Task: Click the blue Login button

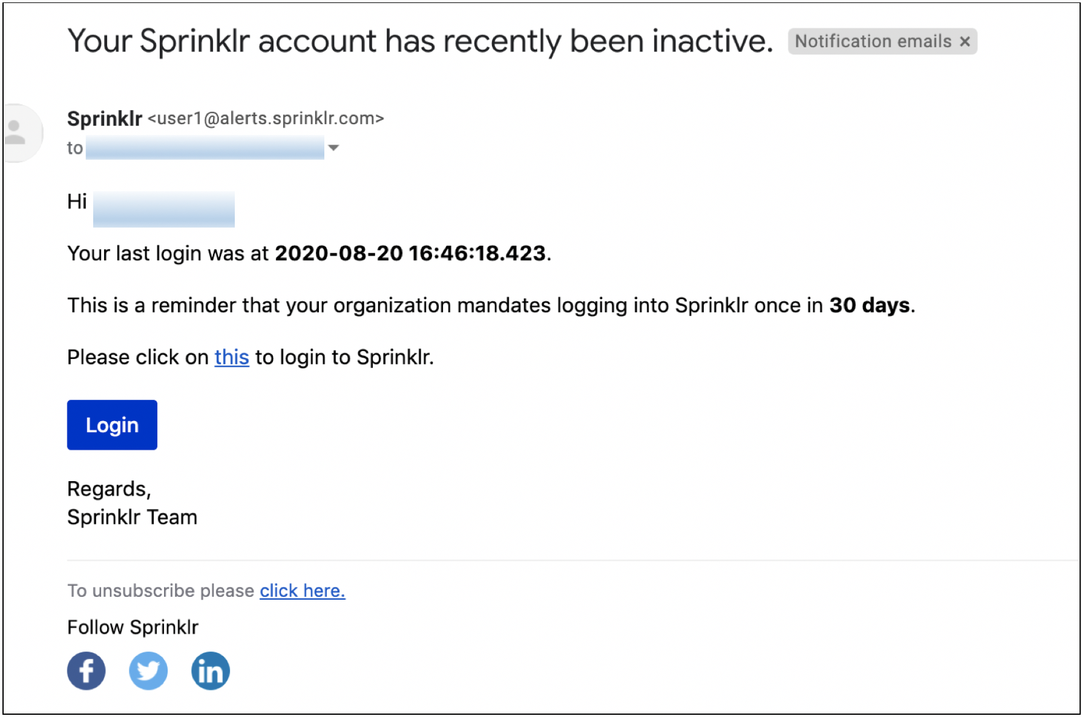Action: [112, 425]
